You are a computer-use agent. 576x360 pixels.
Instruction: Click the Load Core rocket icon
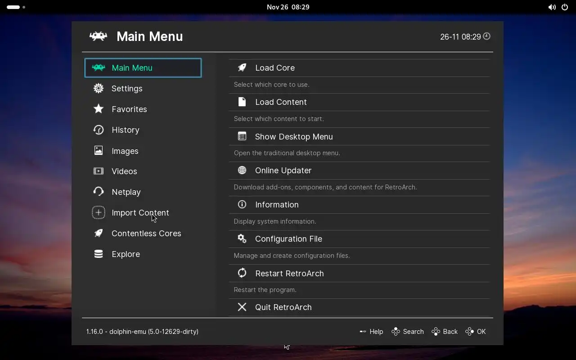coord(242,67)
